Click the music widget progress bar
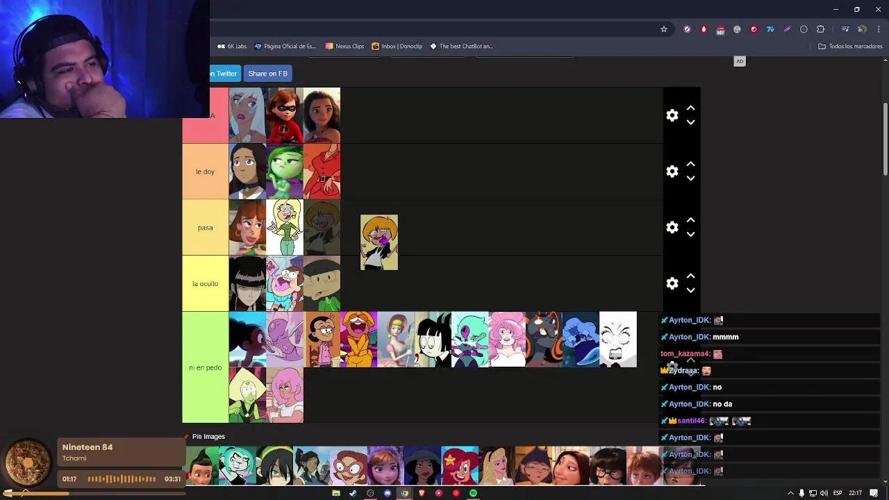Image resolution: width=889 pixels, height=500 pixels. 93,493
